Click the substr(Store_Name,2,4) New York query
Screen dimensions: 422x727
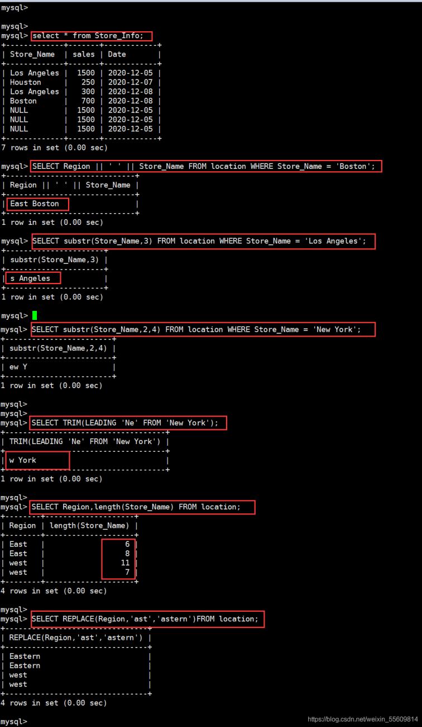tap(196, 329)
